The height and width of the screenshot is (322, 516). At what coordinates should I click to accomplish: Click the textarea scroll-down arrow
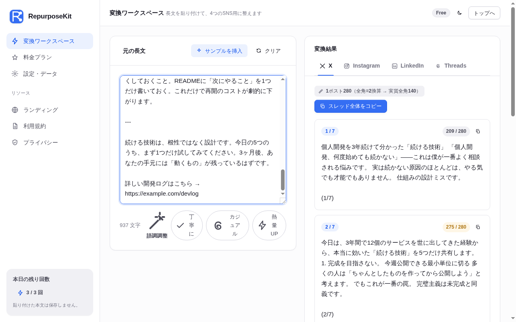coord(283,194)
